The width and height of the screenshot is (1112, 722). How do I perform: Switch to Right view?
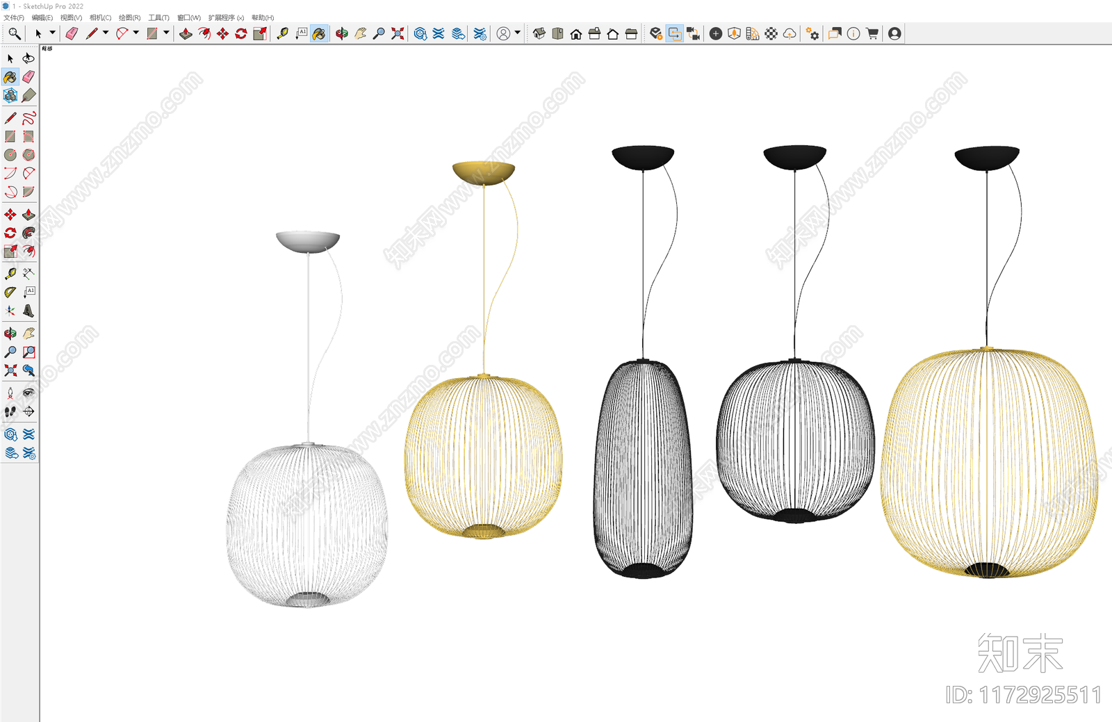594,33
